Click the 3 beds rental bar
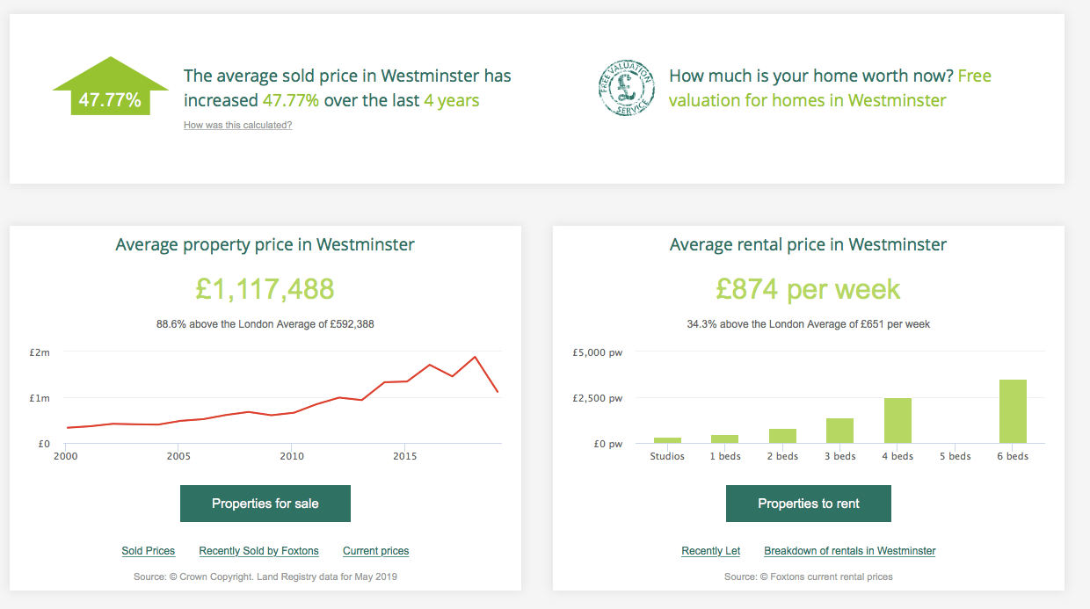Viewport: 1090px width, 609px height. point(839,431)
